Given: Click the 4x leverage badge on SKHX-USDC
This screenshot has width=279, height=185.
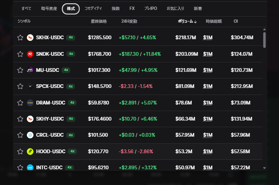Looking at the screenshot, I should tap(71, 37).
